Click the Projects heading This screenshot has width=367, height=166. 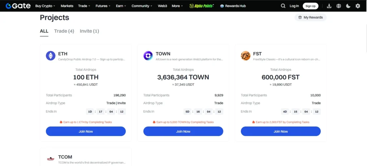point(54,18)
